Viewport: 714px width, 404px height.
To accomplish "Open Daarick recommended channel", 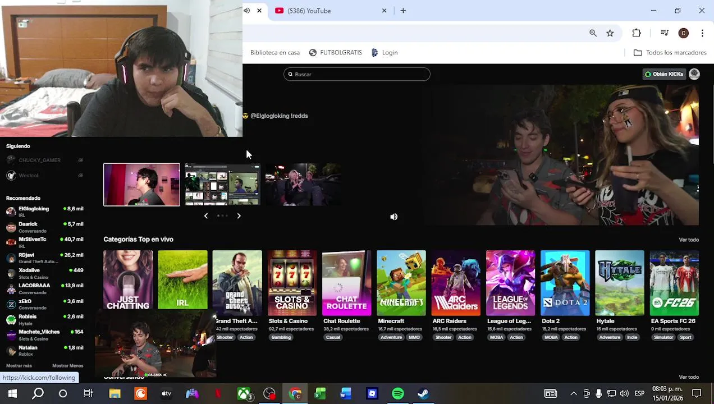I will tap(45, 227).
